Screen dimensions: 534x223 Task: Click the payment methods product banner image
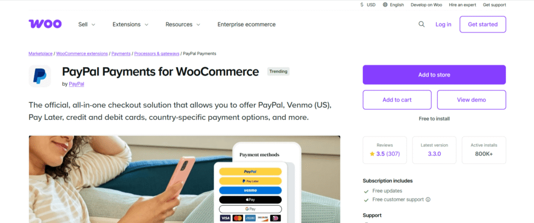click(x=184, y=179)
